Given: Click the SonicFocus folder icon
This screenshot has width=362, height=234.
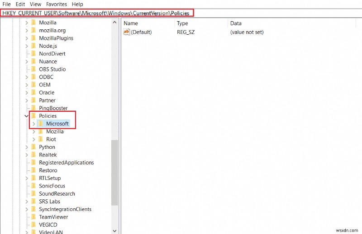Looking at the screenshot, I should coord(33,186).
